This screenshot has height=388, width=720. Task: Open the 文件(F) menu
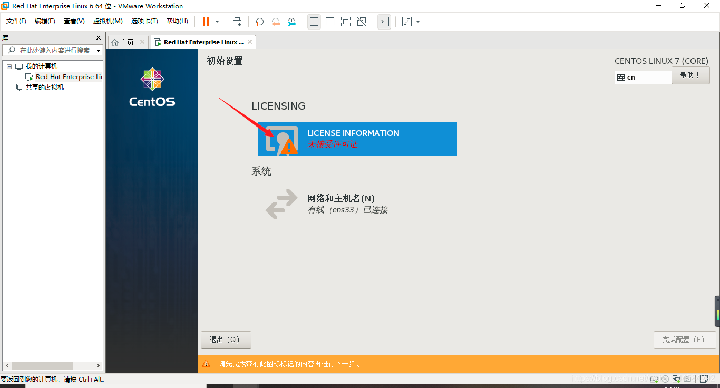click(x=16, y=21)
